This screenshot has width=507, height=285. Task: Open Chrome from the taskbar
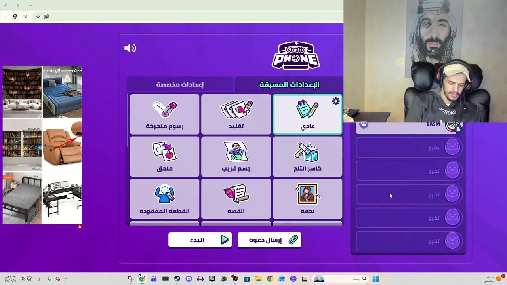pos(270,279)
